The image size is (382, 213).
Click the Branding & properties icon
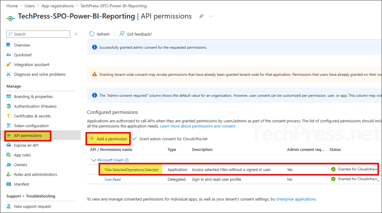[9, 96]
